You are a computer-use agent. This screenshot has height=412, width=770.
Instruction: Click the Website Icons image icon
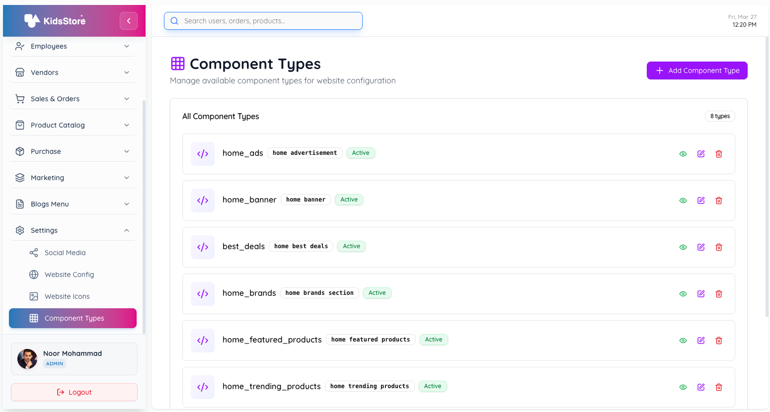coord(34,296)
